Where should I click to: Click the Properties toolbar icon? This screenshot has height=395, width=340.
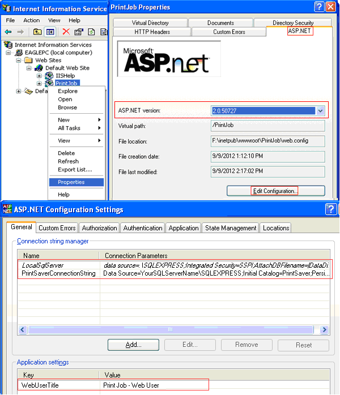[x=79, y=32]
